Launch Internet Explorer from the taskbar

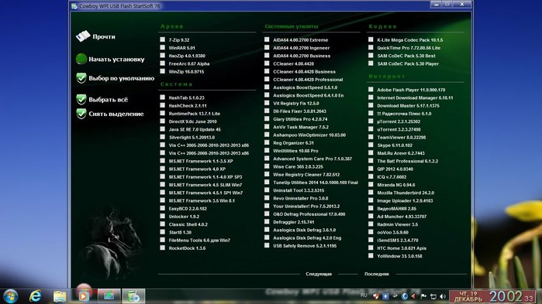[35, 296]
